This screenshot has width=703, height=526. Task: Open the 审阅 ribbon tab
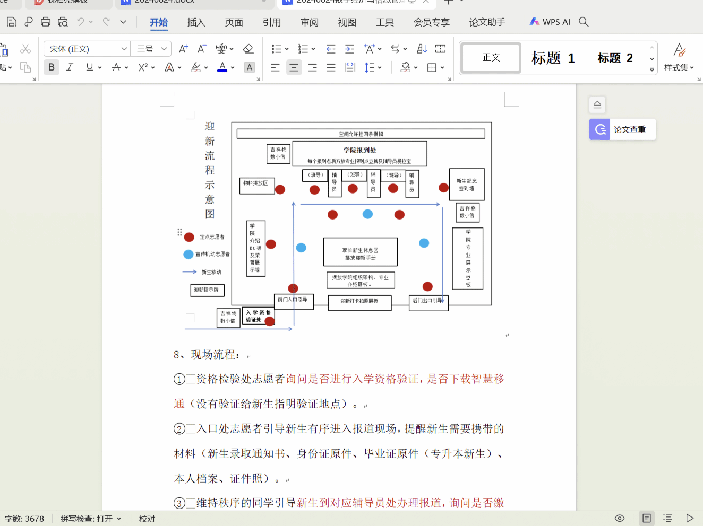point(310,22)
